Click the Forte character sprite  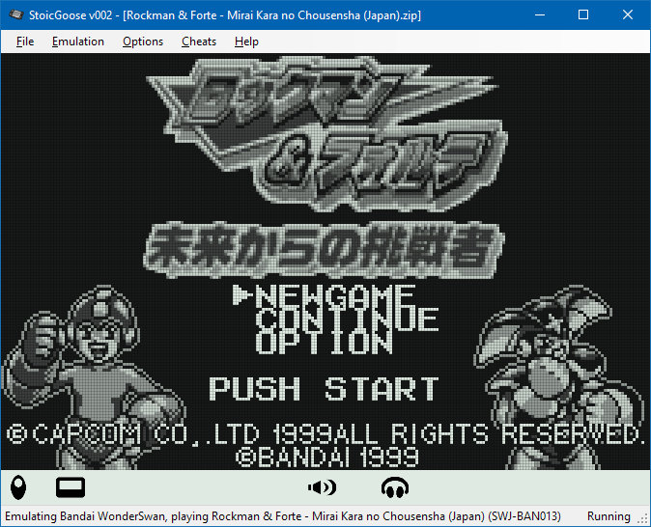(558, 375)
